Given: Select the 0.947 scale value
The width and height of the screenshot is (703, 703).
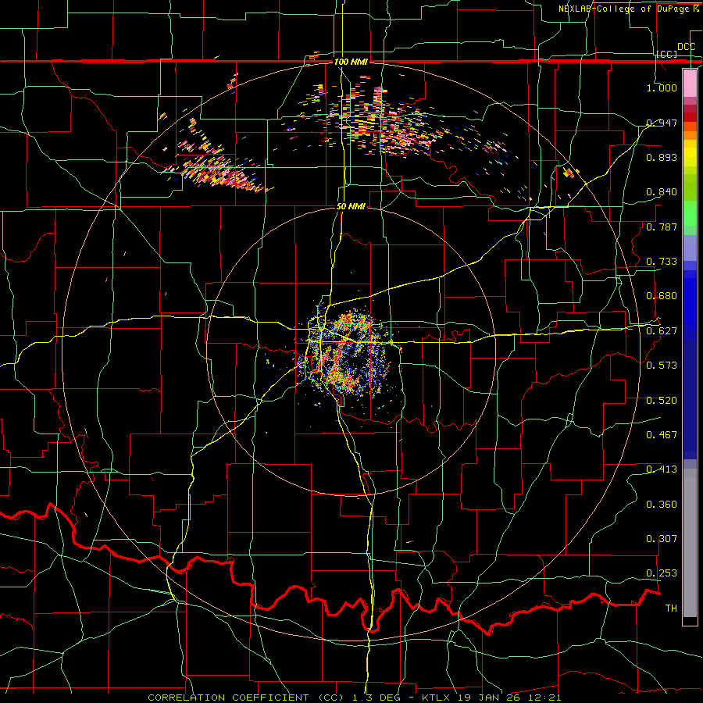Looking at the screenshot, I should coord(662,123).
